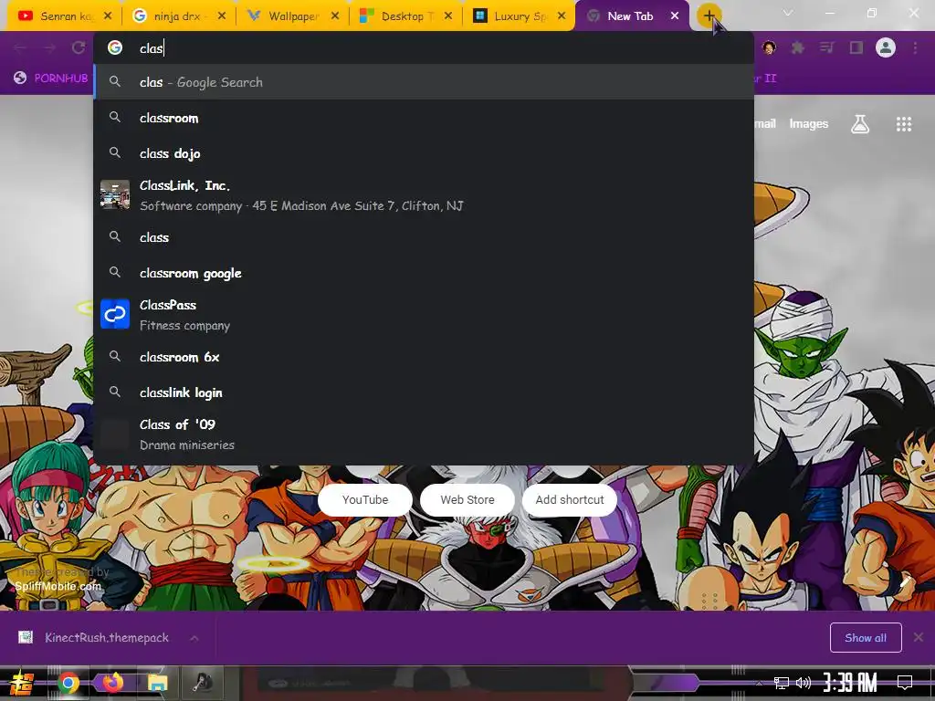The height and width of the screenshot is (701, 935).
Task: Reload the page
Action: [x=79, y=47]
